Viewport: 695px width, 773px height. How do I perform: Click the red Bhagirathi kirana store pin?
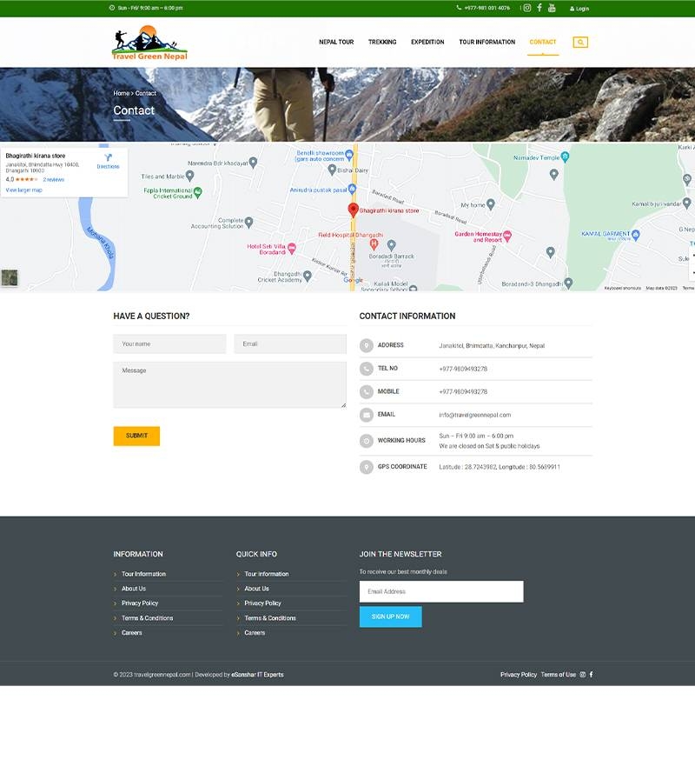(354, 210)
